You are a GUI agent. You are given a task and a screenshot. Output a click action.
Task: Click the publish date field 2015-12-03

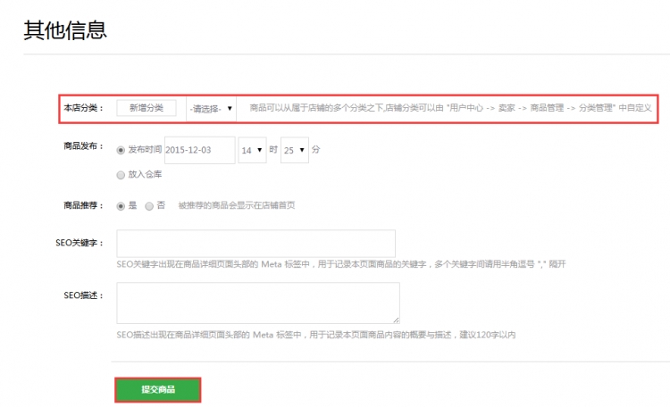point(199,150)
